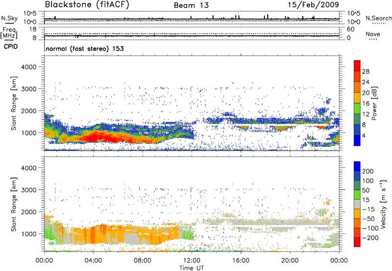This screenshot has height=271, width=392.
Task: Click the "N.Search" legend label
Action: [x=378, y=18]
